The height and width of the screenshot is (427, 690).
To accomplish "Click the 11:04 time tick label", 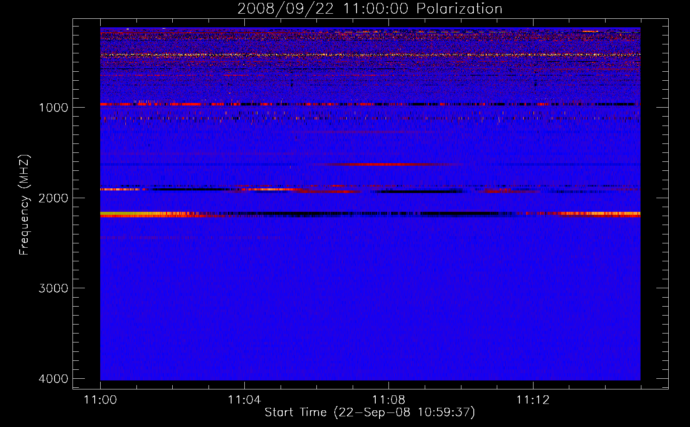I will coord(244,400).
